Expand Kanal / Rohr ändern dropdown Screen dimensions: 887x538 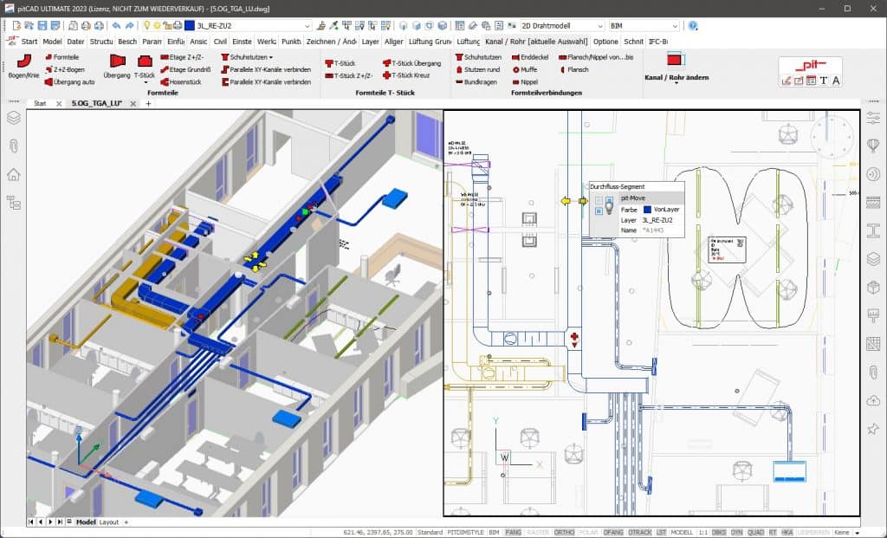676,83
